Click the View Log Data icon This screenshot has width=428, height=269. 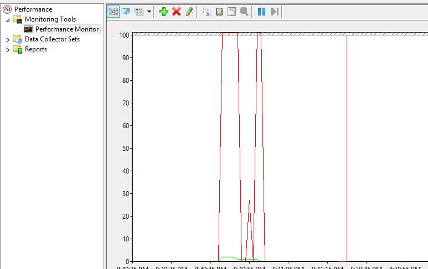point(126,12)
